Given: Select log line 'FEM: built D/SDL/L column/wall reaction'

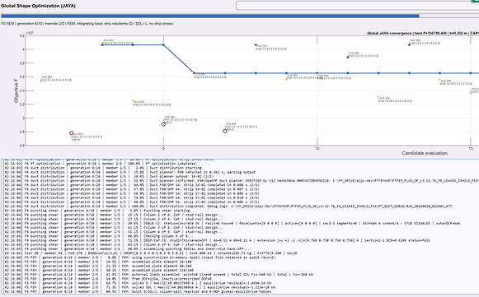Looking at the screenshot, I should (x=137, y=291).
